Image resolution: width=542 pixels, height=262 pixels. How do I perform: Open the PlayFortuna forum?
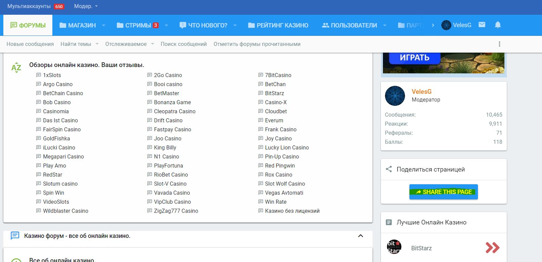(x=168, y=166)
